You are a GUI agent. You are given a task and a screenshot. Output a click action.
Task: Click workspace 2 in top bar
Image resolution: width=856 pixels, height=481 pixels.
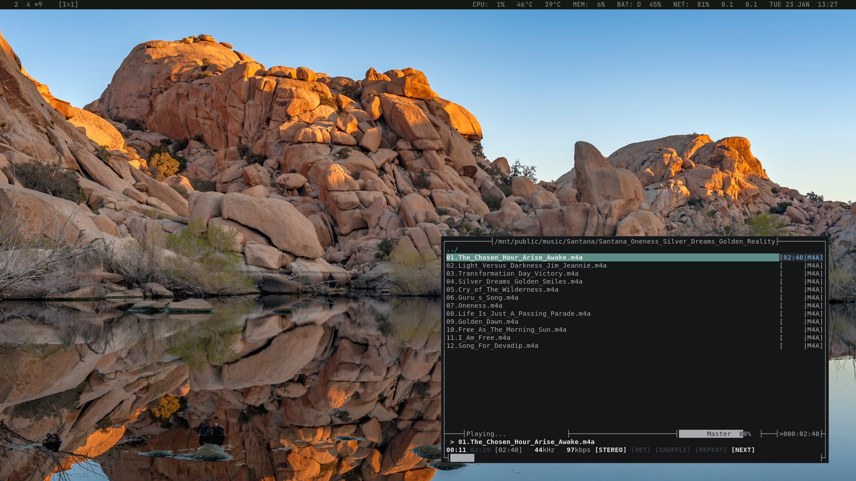[16, 4]
